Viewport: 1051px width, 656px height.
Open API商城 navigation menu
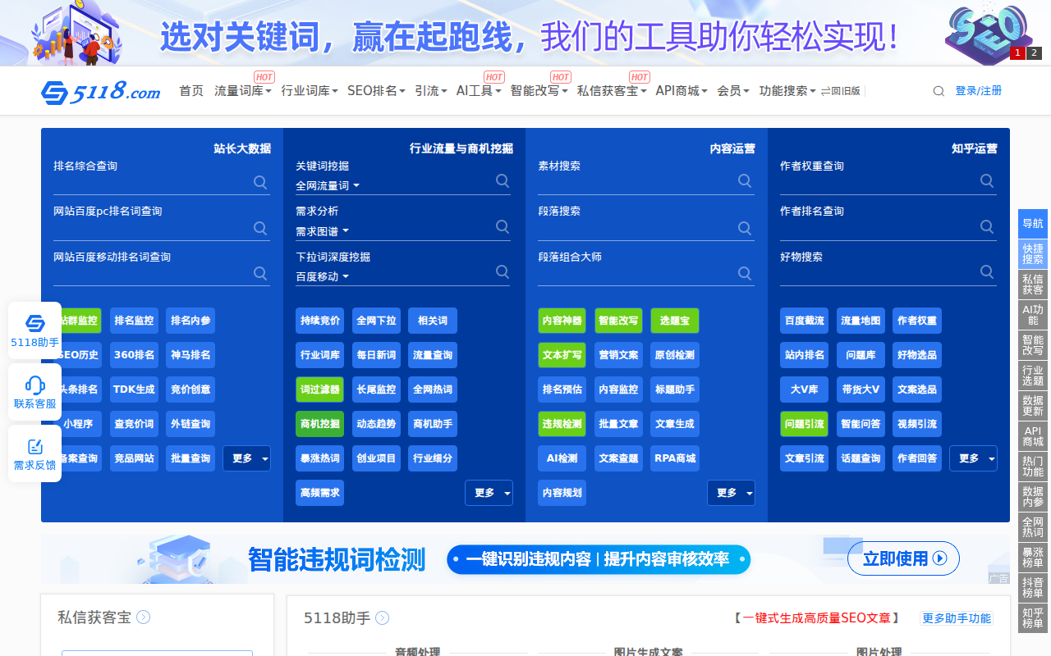pyautogui.click(x=682, y=91)
